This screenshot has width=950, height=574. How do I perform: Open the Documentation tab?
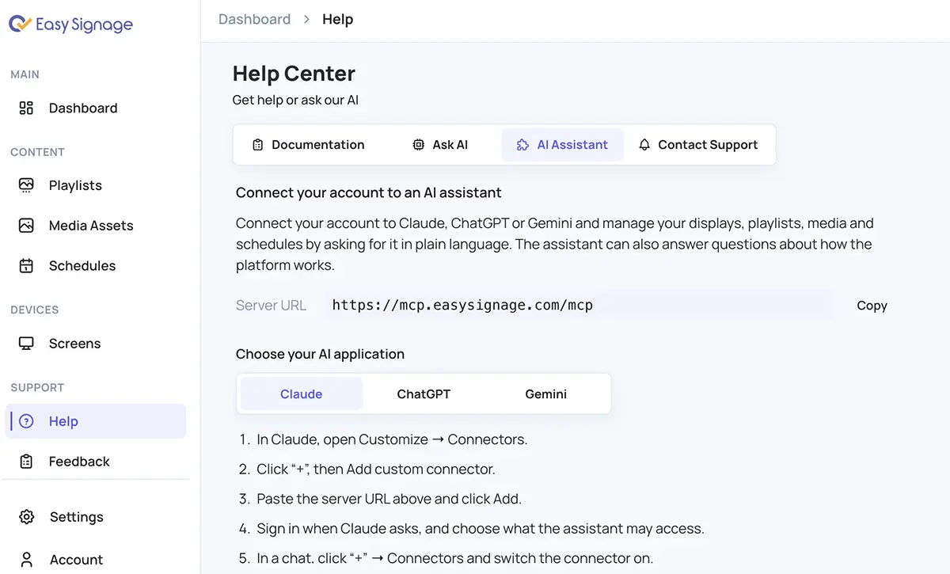[x=308, y=145]
